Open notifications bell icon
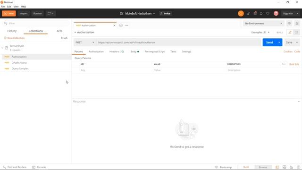This screenshot has height=170, width=302. [x=261, y=14]
